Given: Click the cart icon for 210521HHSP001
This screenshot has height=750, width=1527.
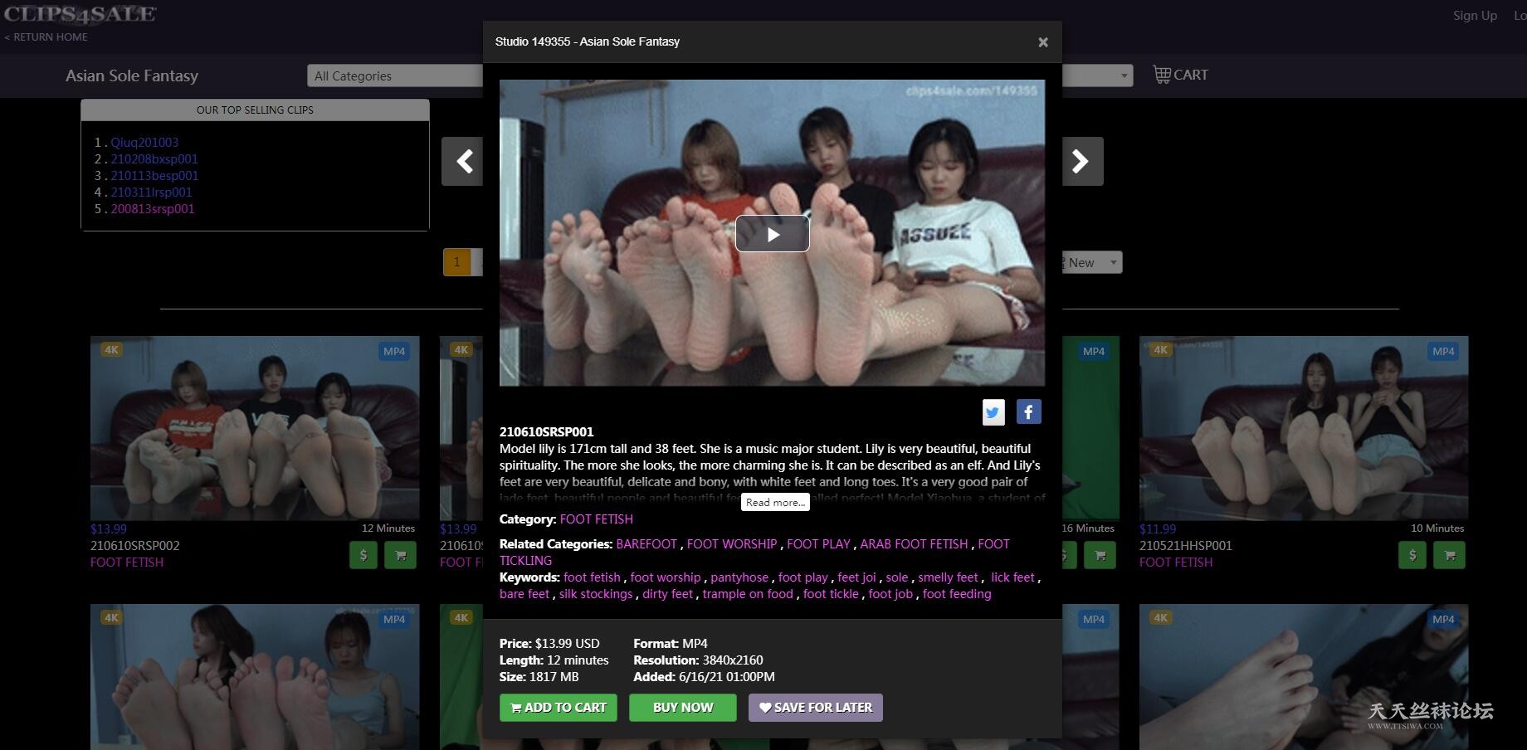Looking at the screenshot, I should [x=1449, y=555].
